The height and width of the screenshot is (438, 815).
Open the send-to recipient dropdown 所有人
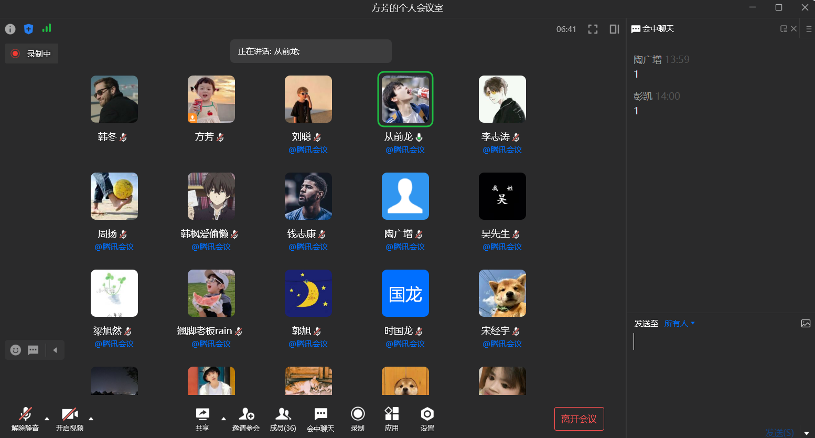click(x=679, y=324)
